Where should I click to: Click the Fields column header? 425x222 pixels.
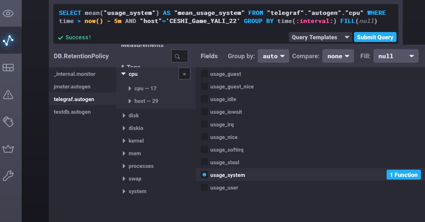tap(209, 56)
